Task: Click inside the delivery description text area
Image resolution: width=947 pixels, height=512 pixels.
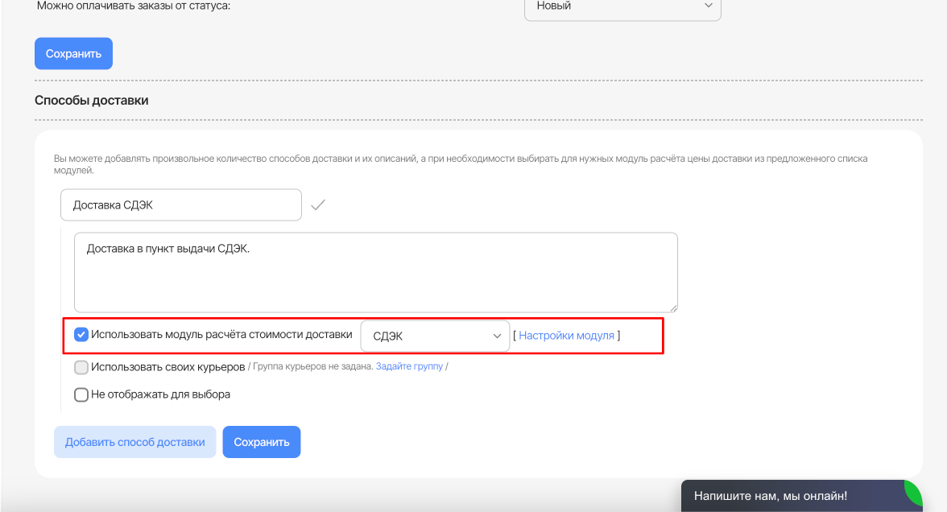Action: [x=375, y=272]
